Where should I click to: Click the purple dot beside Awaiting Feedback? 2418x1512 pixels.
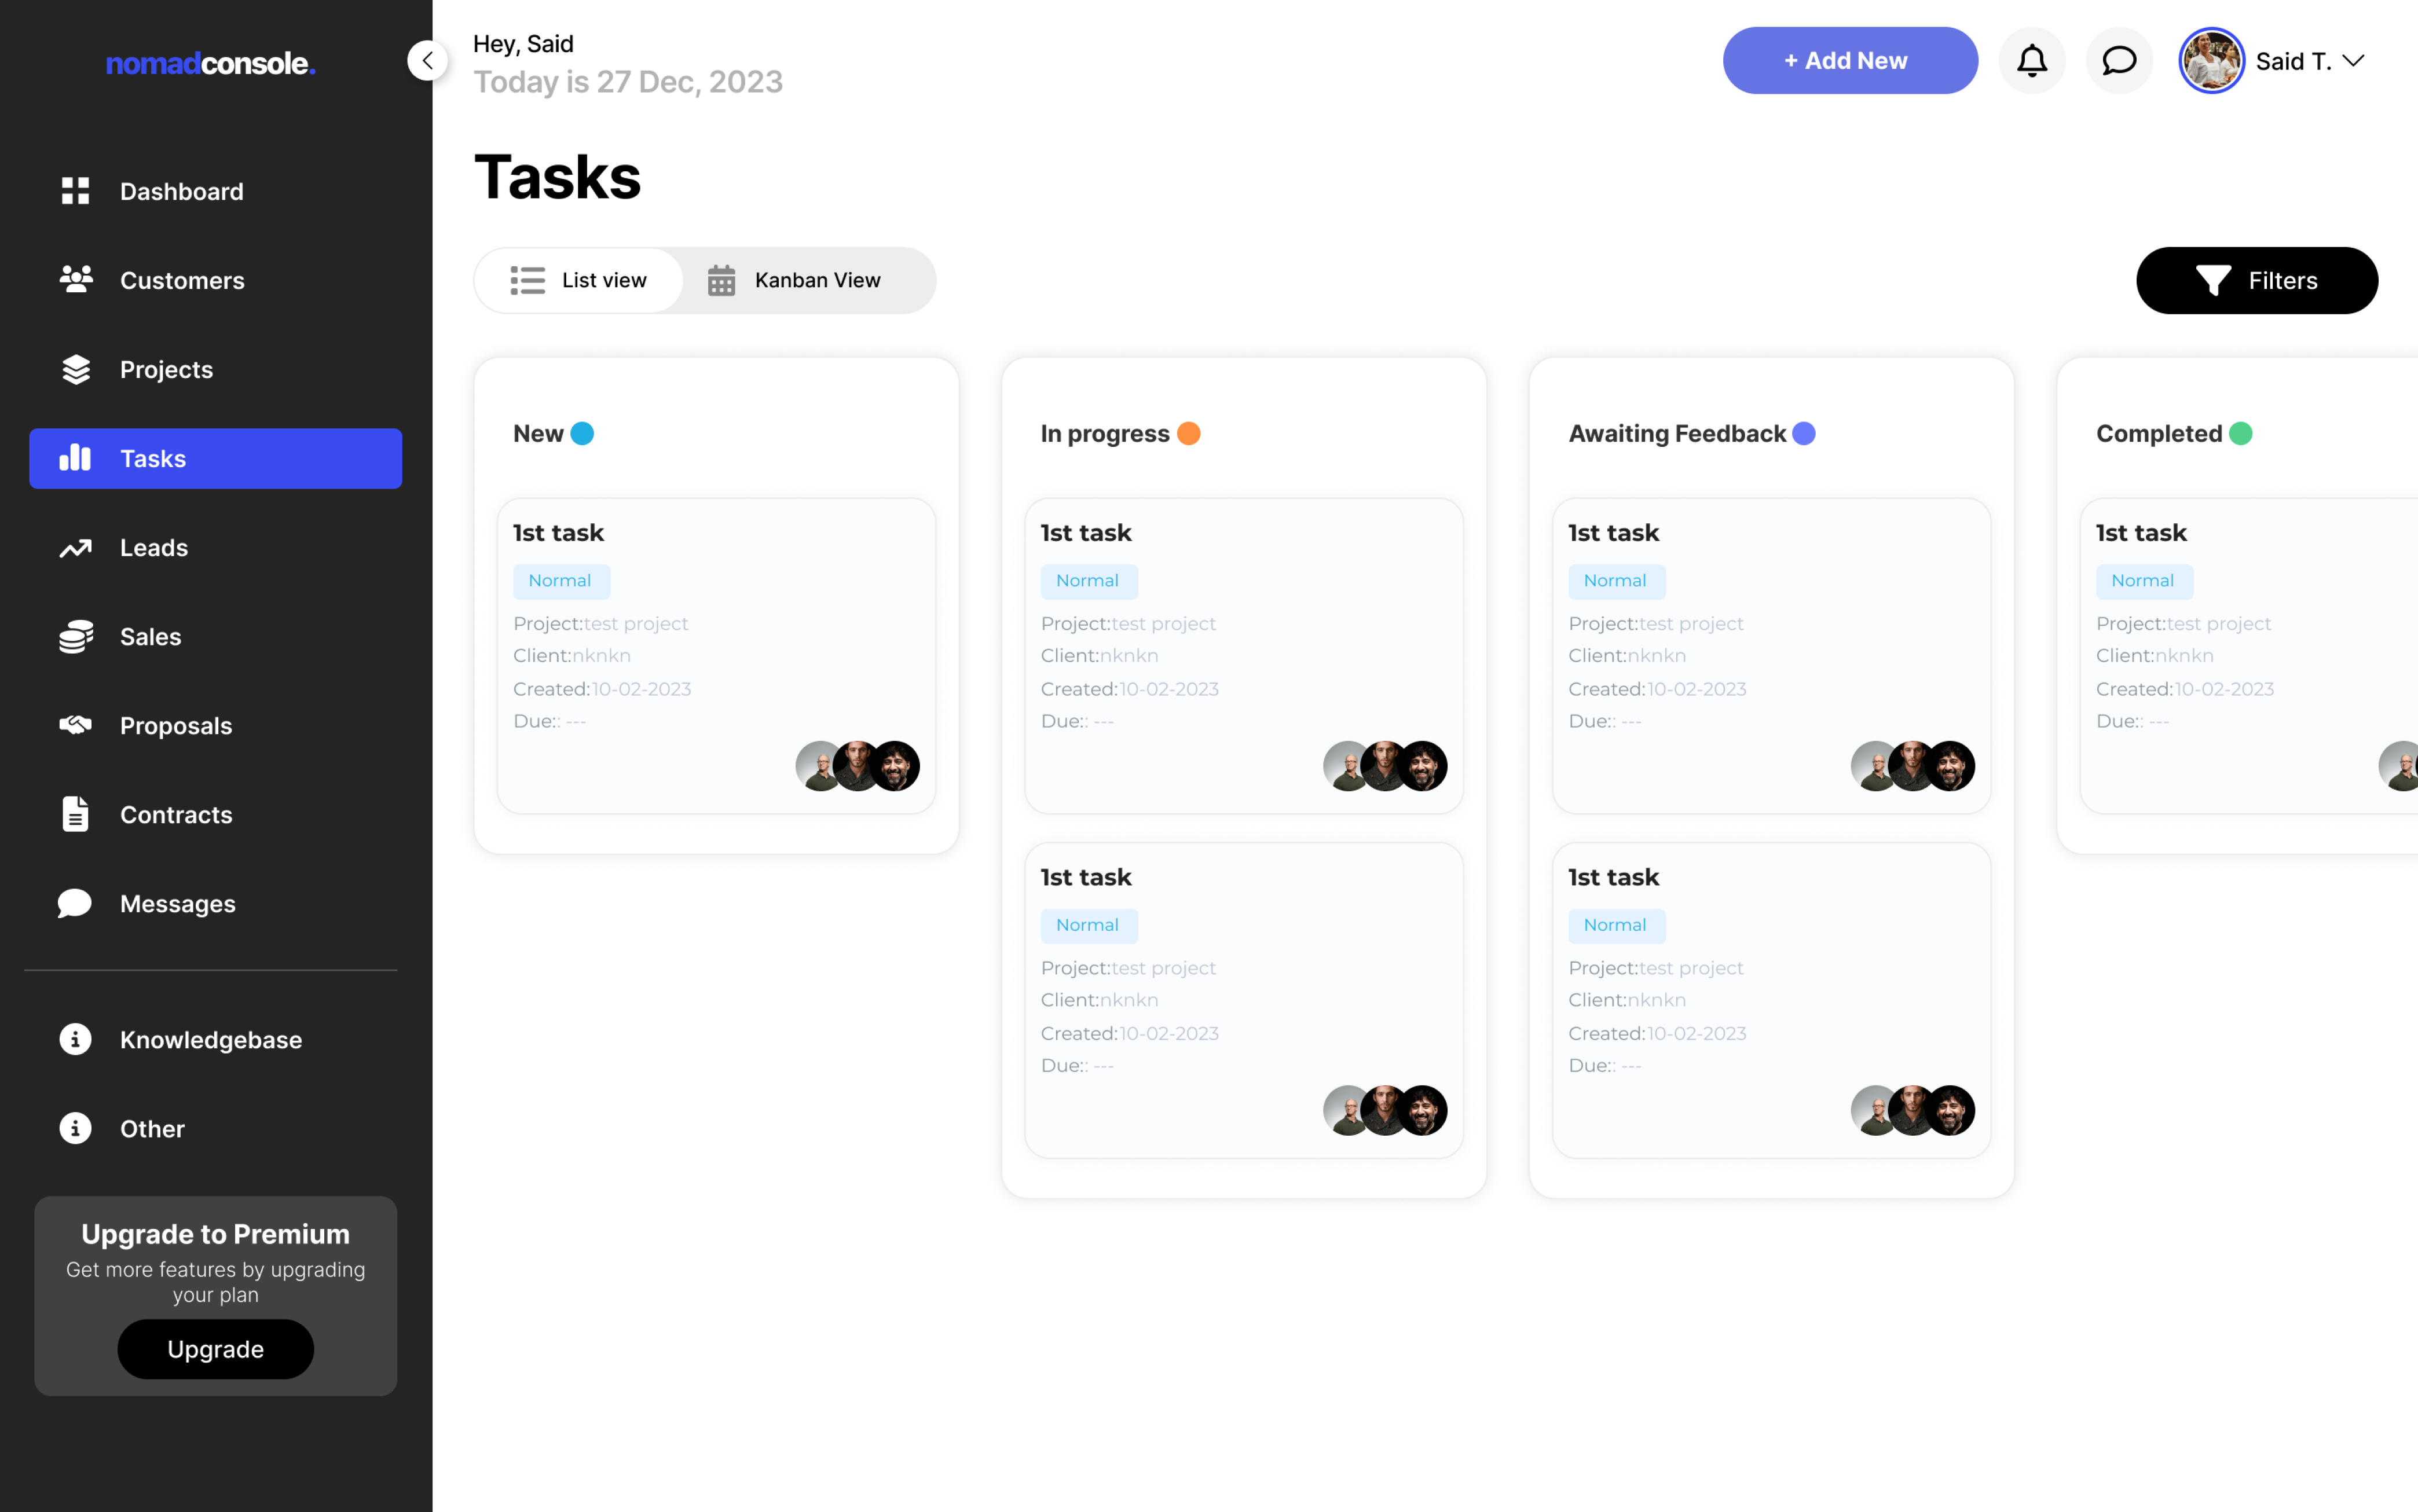tap(1803, 433)
